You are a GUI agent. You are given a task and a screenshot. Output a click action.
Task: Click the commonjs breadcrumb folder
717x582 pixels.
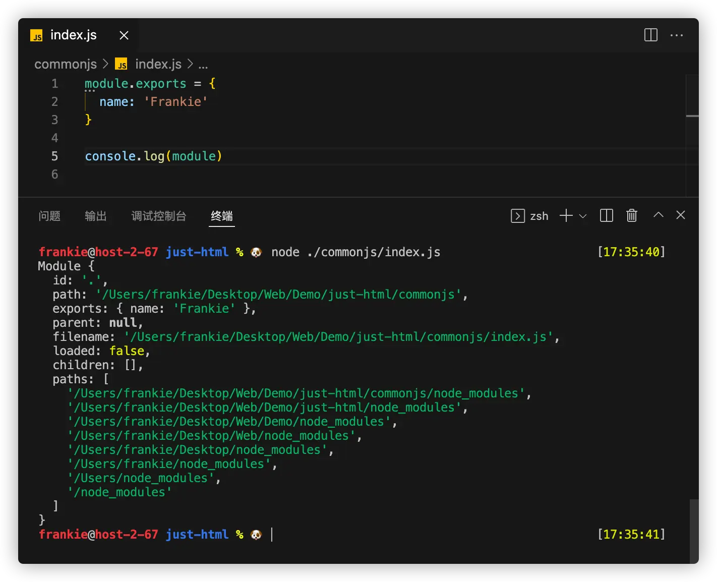(x=66, y=64)
